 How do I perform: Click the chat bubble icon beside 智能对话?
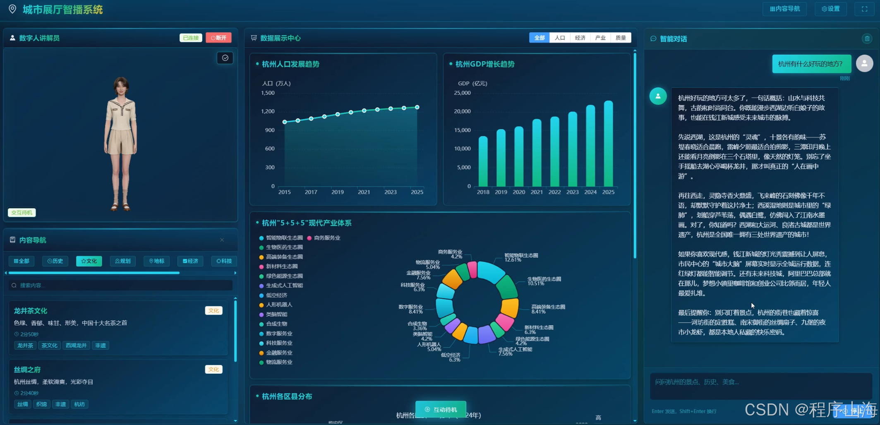(x=653, y=38)
